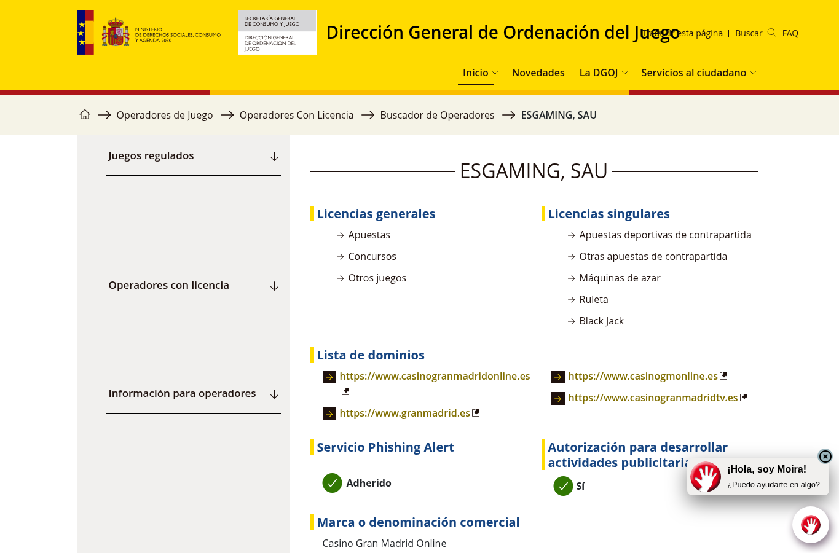Open Servicios al ciudadano dropdown menu

(x=699, y=73)
